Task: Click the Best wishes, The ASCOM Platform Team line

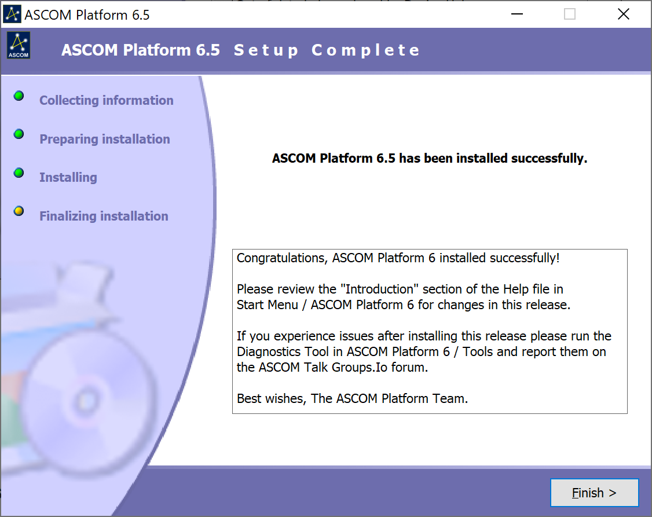Action: point(352,398)
